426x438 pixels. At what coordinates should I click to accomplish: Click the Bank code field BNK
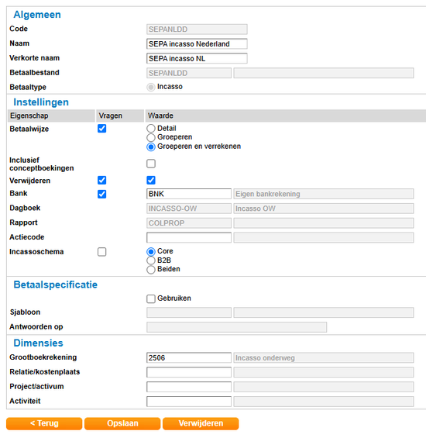(x=189, y=194)
